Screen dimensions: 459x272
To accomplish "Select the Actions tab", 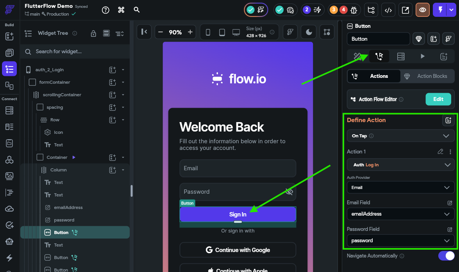I will point(374,76).
